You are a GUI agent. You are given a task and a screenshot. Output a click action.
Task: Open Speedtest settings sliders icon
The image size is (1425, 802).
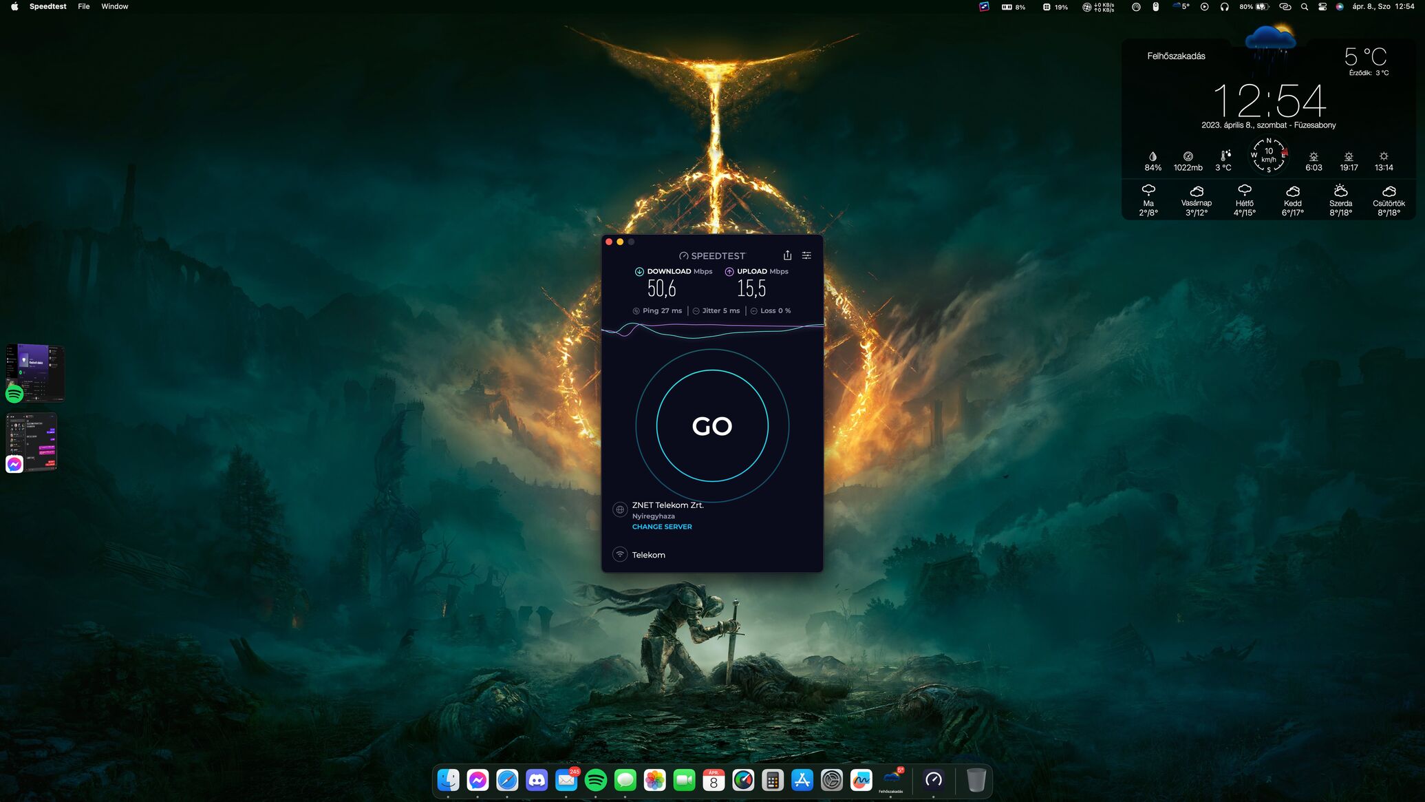pyautogui.click(x=806, y=255)
